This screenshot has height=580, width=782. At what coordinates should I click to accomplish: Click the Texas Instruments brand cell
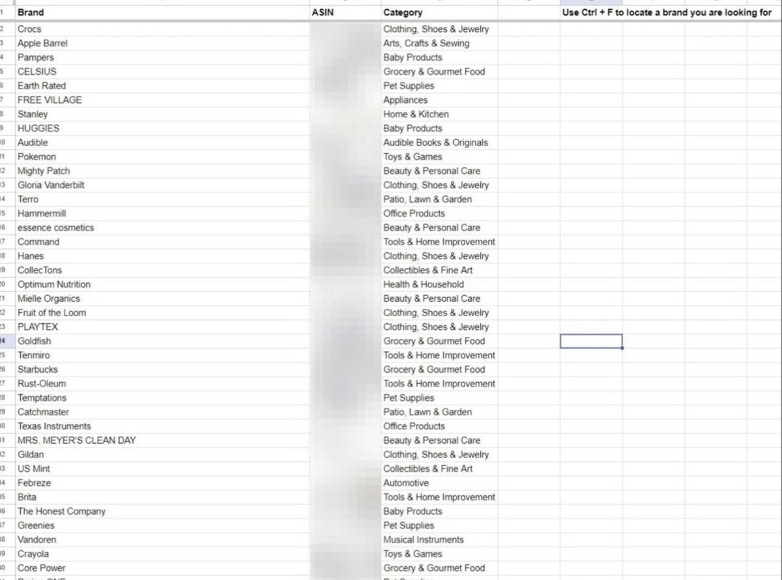pos(161,426)
